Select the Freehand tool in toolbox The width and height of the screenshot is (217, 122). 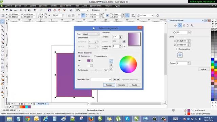[2, 38]
